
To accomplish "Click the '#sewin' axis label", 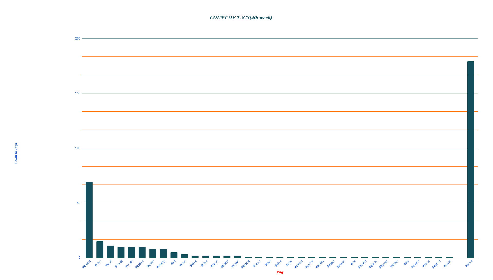I will click(299, 264).
